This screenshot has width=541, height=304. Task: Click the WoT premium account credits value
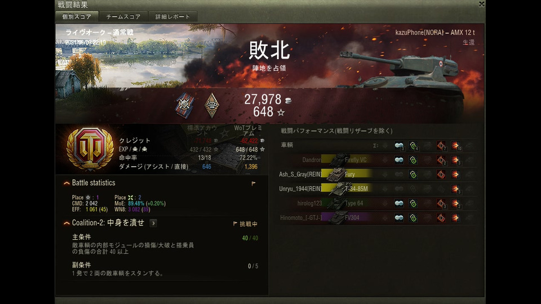coord(249,141)
